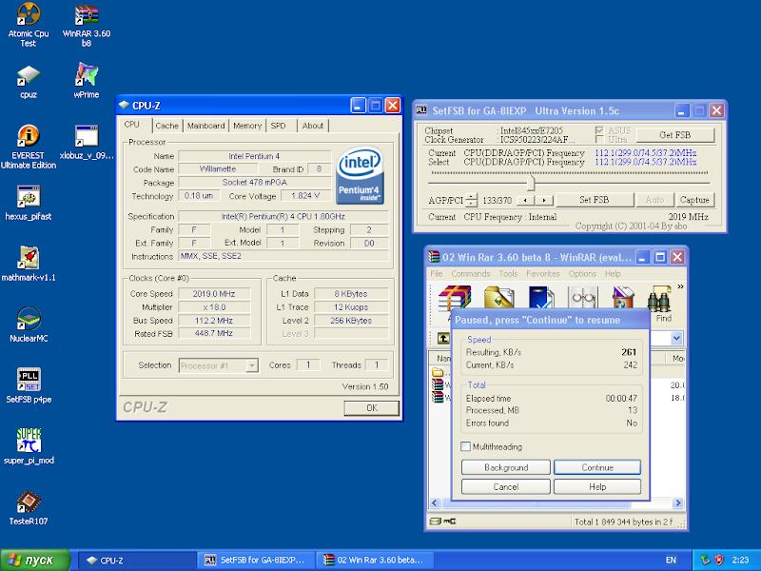
Task: Select the hexus_pifast desktop icon
Action: coord(29,203)
